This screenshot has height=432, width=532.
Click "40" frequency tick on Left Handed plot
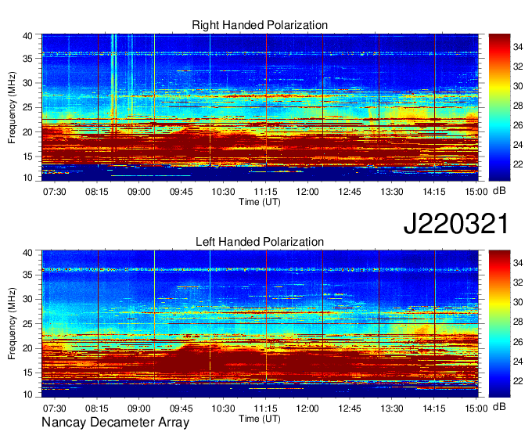pos(28,253)
